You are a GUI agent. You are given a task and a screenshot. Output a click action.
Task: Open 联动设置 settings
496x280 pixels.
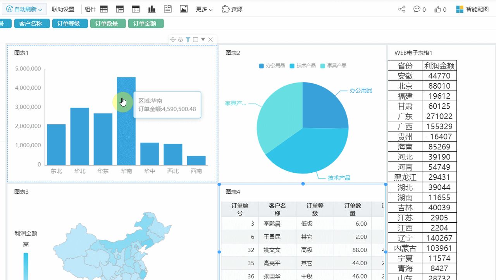[64, 9]
